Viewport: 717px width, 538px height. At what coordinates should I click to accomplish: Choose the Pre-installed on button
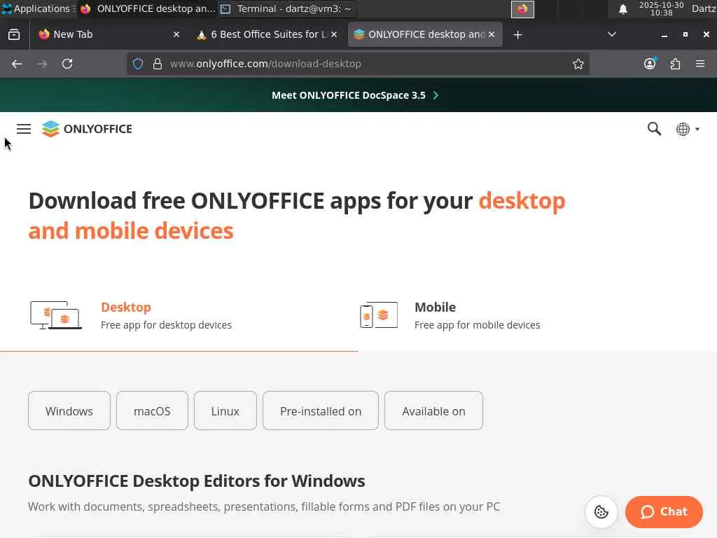coord(321,411)
